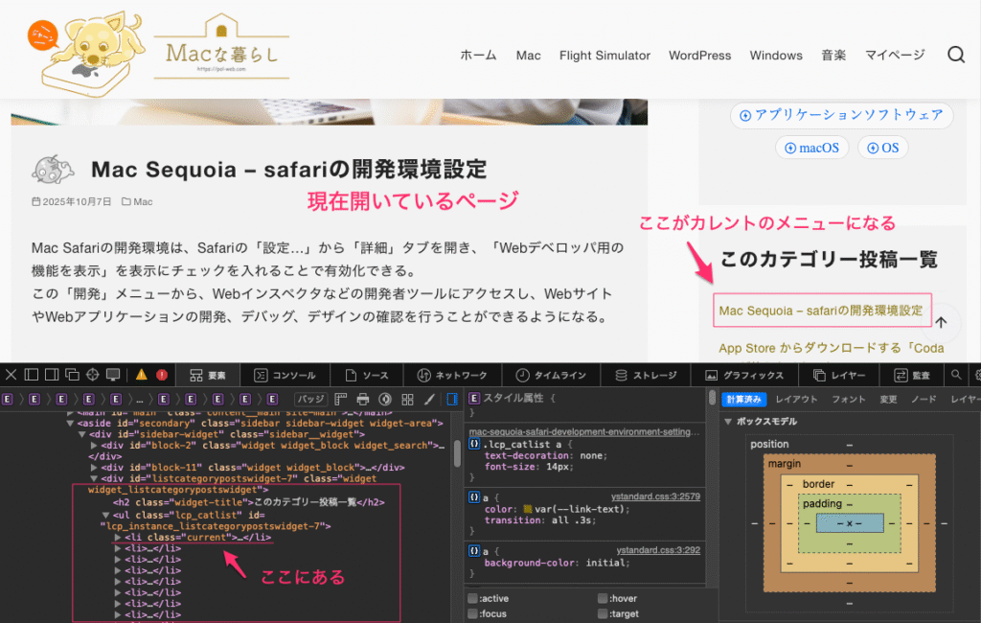
Task: Enable the :active pseudo-class checkbox
Action: tap(473, 599)
